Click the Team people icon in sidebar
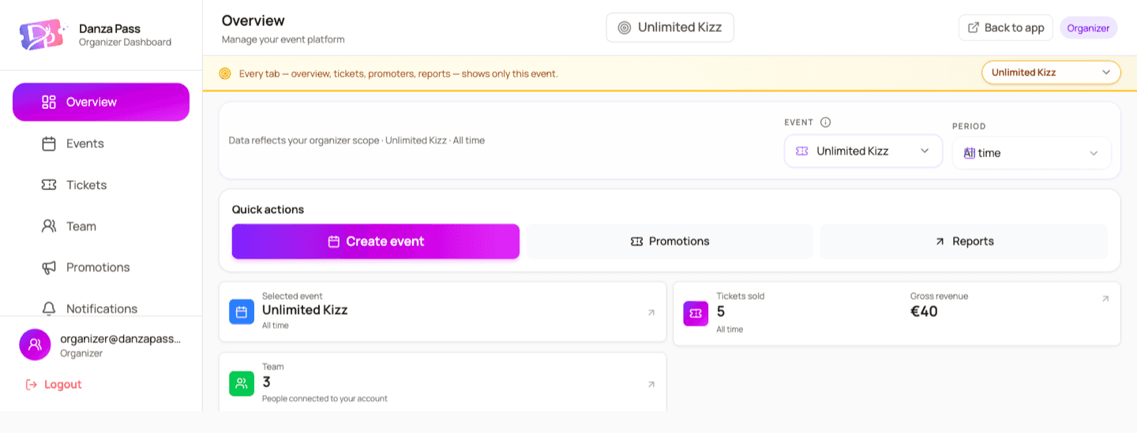Screen dimensions: 1137x433 [x=49, y=226]
